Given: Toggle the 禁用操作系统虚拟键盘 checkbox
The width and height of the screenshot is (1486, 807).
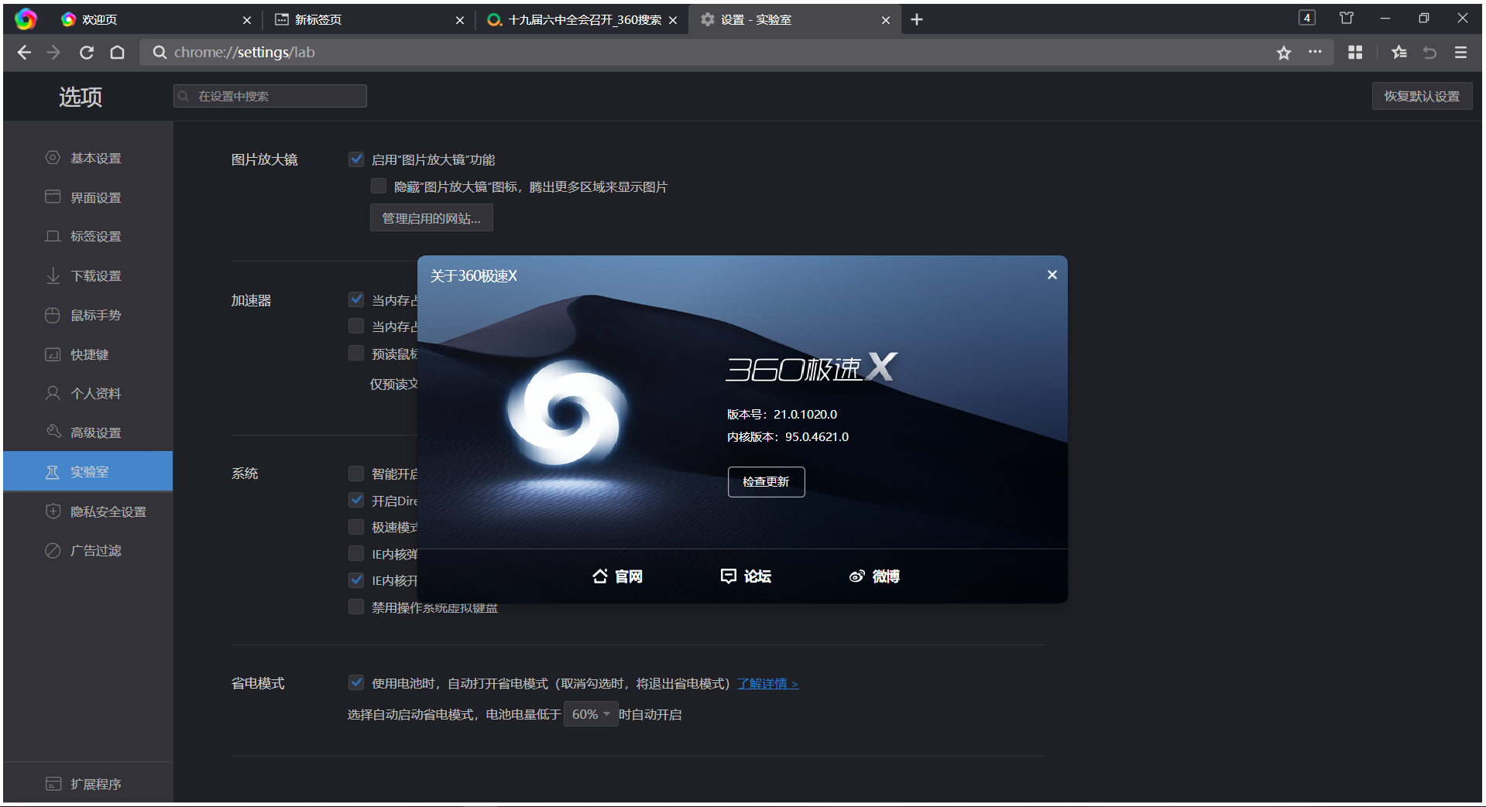Looking at the screenshot, I should (x=356, y=607).
